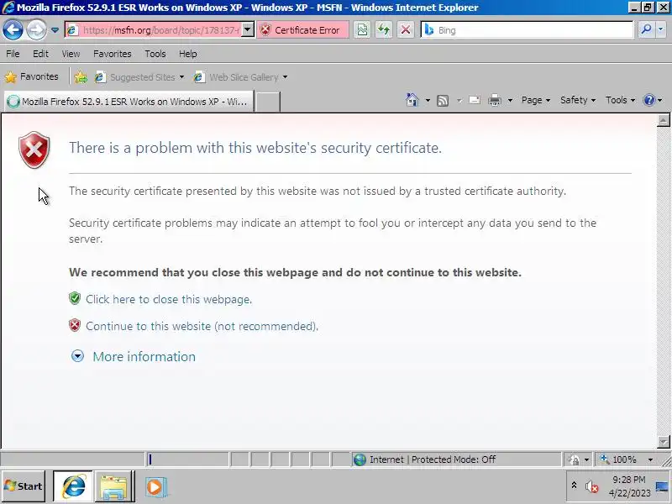Image resolution: width=672 pixels, height=504 pixels.
Task: Expand the Home button dropdown arrow
Action: (428, 101)
